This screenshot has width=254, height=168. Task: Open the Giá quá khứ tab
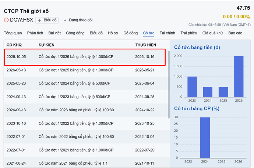click(213, 33)
